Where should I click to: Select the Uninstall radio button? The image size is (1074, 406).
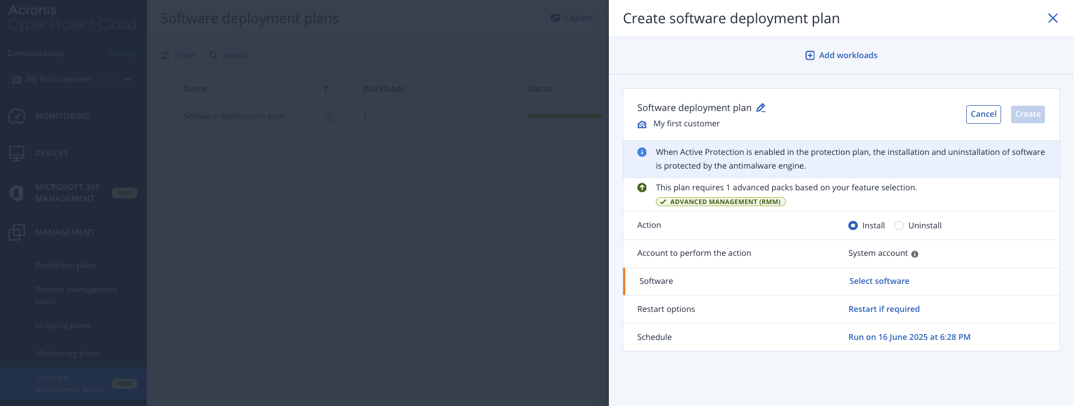[899, 226]
